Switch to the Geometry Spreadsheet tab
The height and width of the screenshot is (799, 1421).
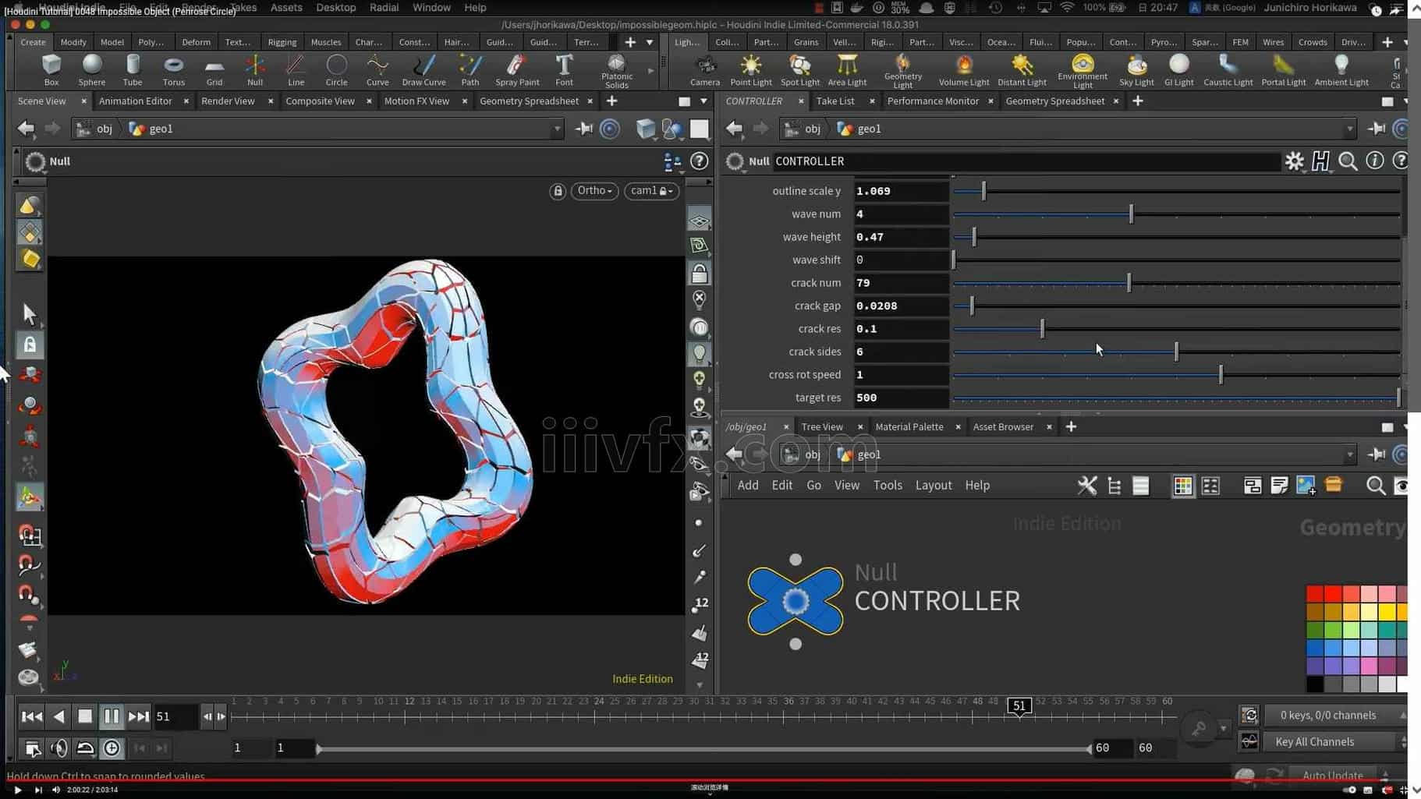point(528,101)
